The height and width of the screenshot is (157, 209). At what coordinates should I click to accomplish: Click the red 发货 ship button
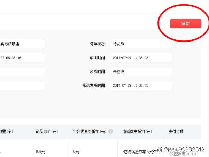186,24
